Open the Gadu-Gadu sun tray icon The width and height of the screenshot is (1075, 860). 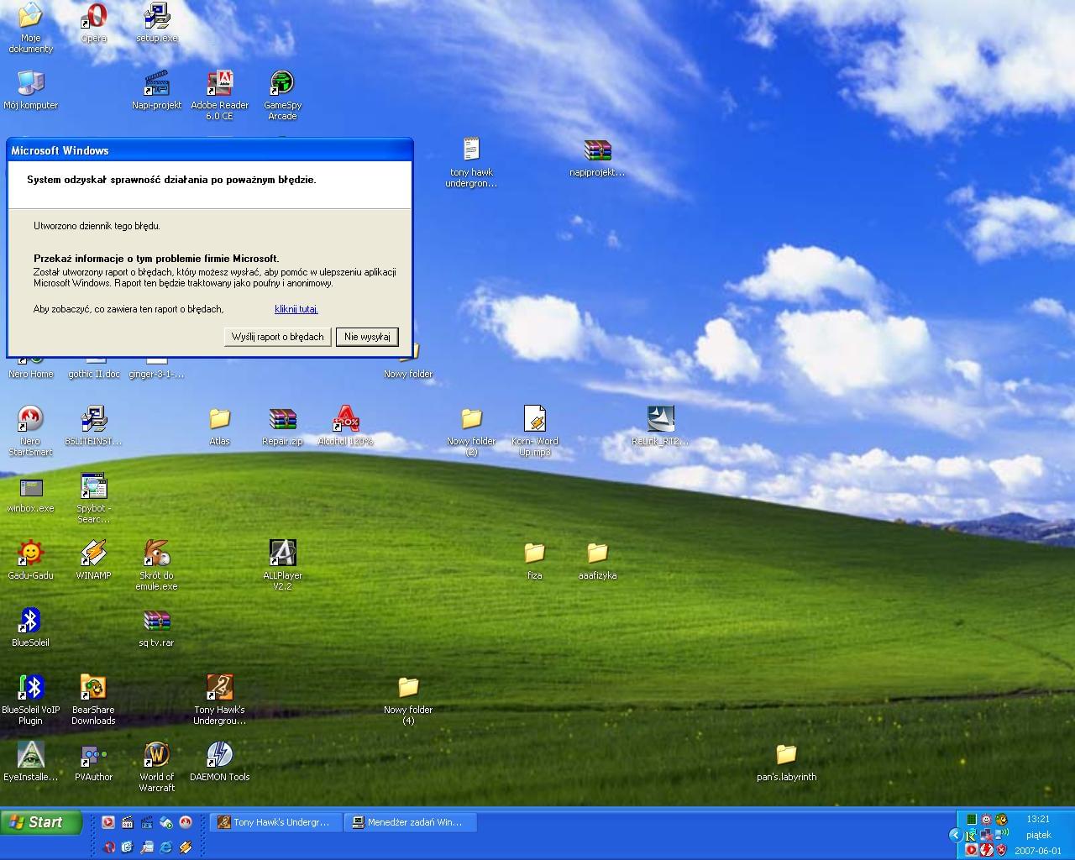coord(986,819)
